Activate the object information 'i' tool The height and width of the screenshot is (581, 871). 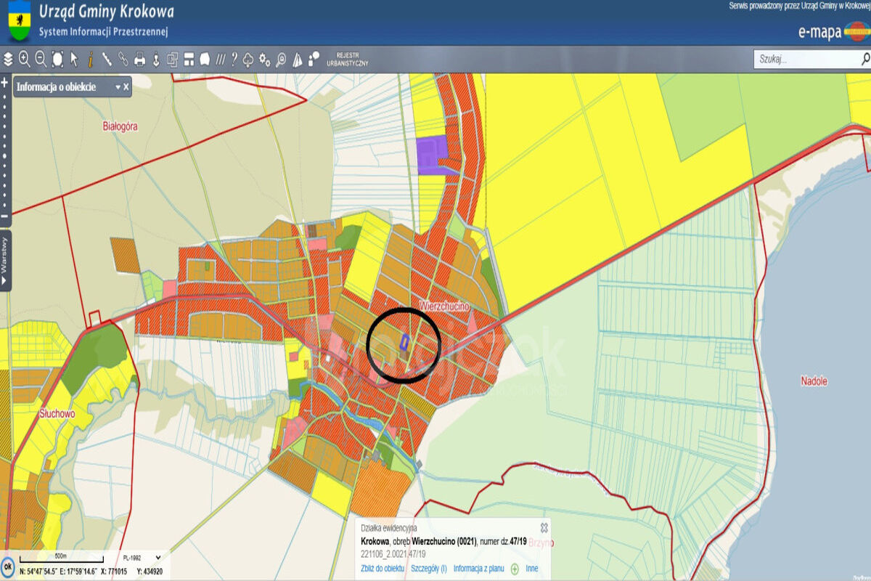coord(90,59)
